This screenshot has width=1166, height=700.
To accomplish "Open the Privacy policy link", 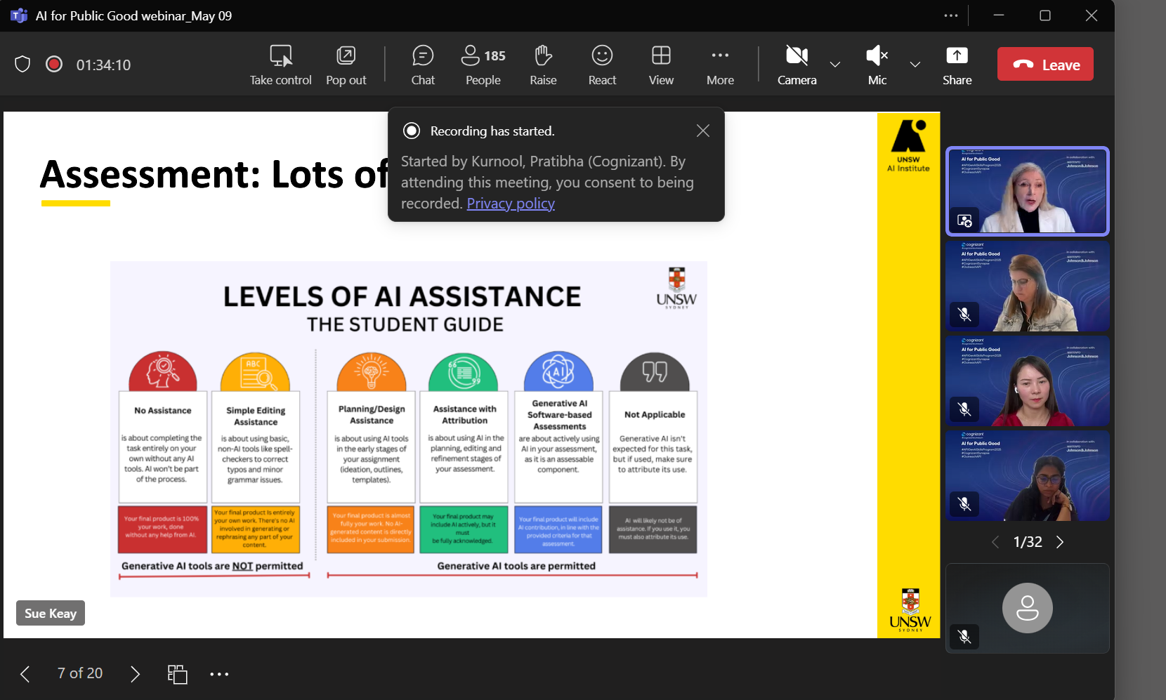I will tap(511, 203).
